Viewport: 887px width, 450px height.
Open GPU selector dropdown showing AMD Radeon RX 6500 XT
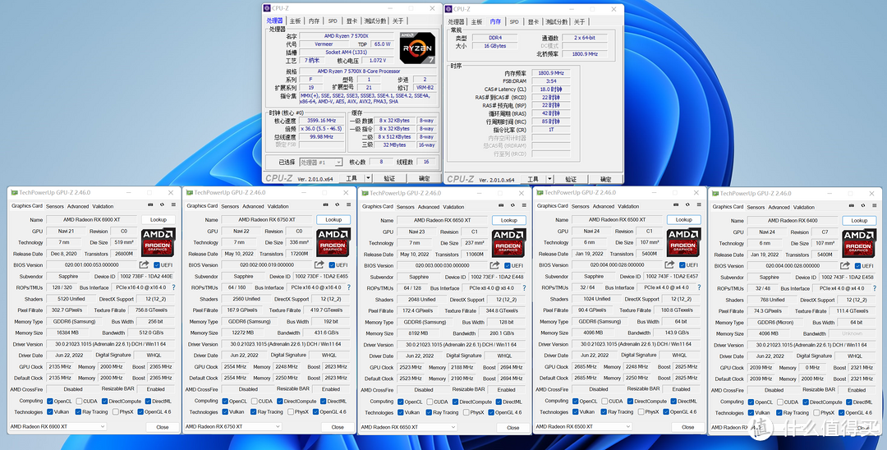click(x=582, y=426)
